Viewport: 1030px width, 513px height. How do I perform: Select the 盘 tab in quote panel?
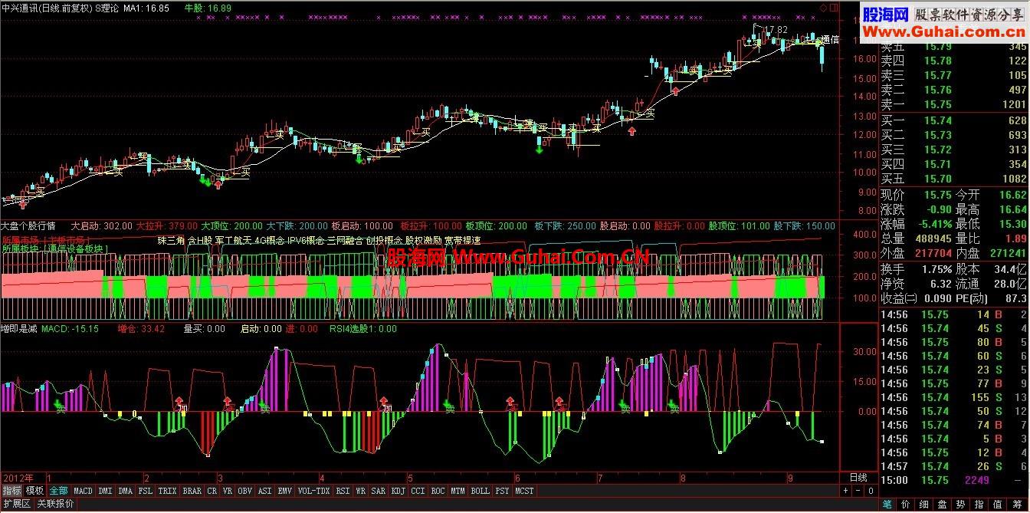tap(943, 505)
